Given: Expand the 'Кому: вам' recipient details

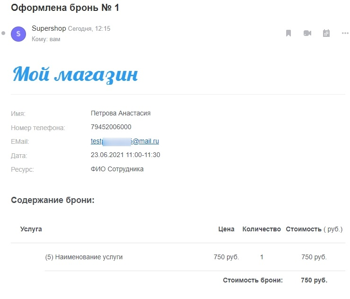Looking at the screenshot, I should click(x=46, y=39).
